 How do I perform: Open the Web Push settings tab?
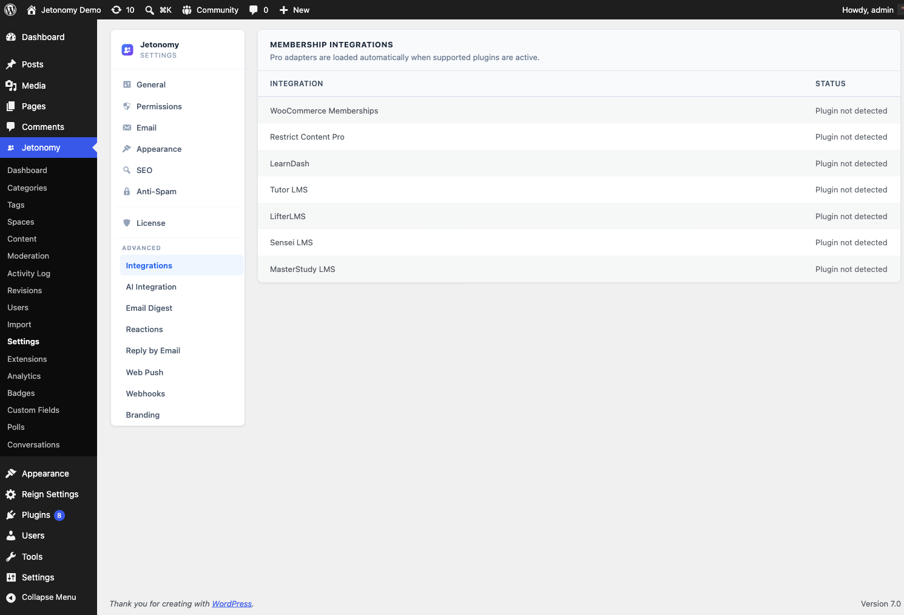[181, 372]
